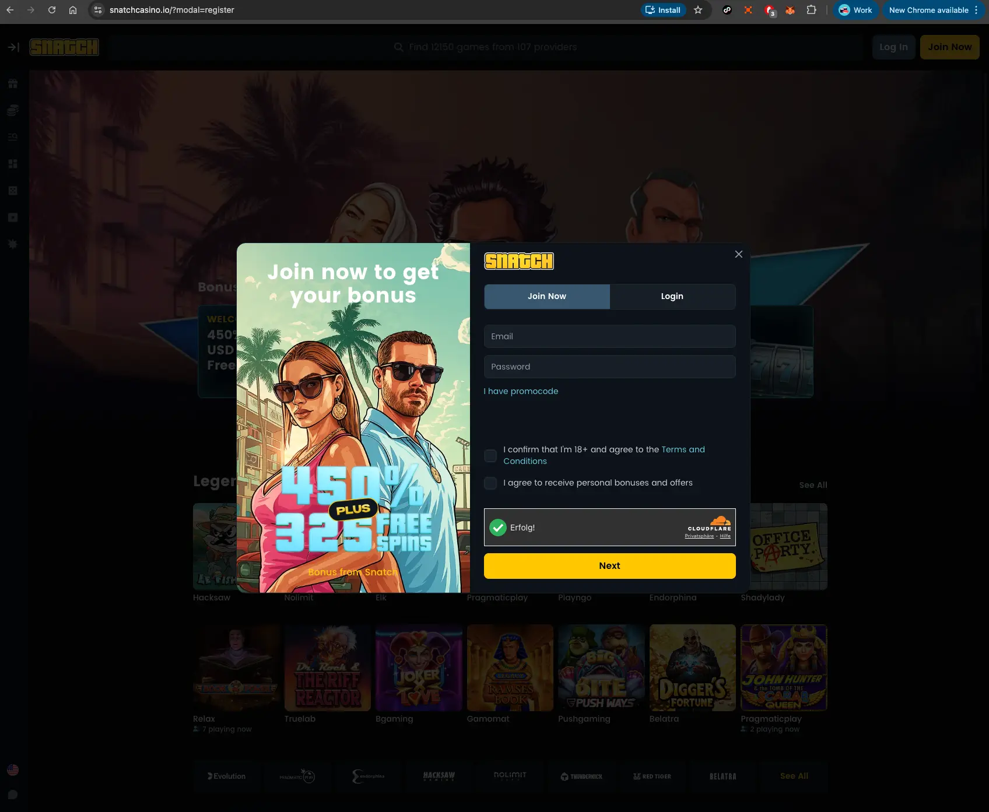Viewport: 989px width, 812px height.
Task: Open the search list sidebar icon
Action: (x=13, y=137)
